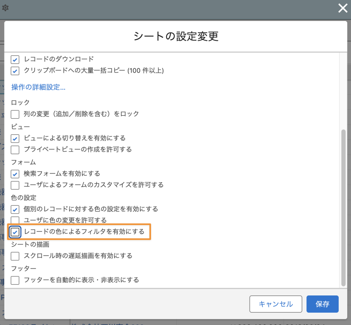351x325 pixels.
Task: Enable スクロール時の遅延描画を有効にする checkbox
Action: click(15, 256)
